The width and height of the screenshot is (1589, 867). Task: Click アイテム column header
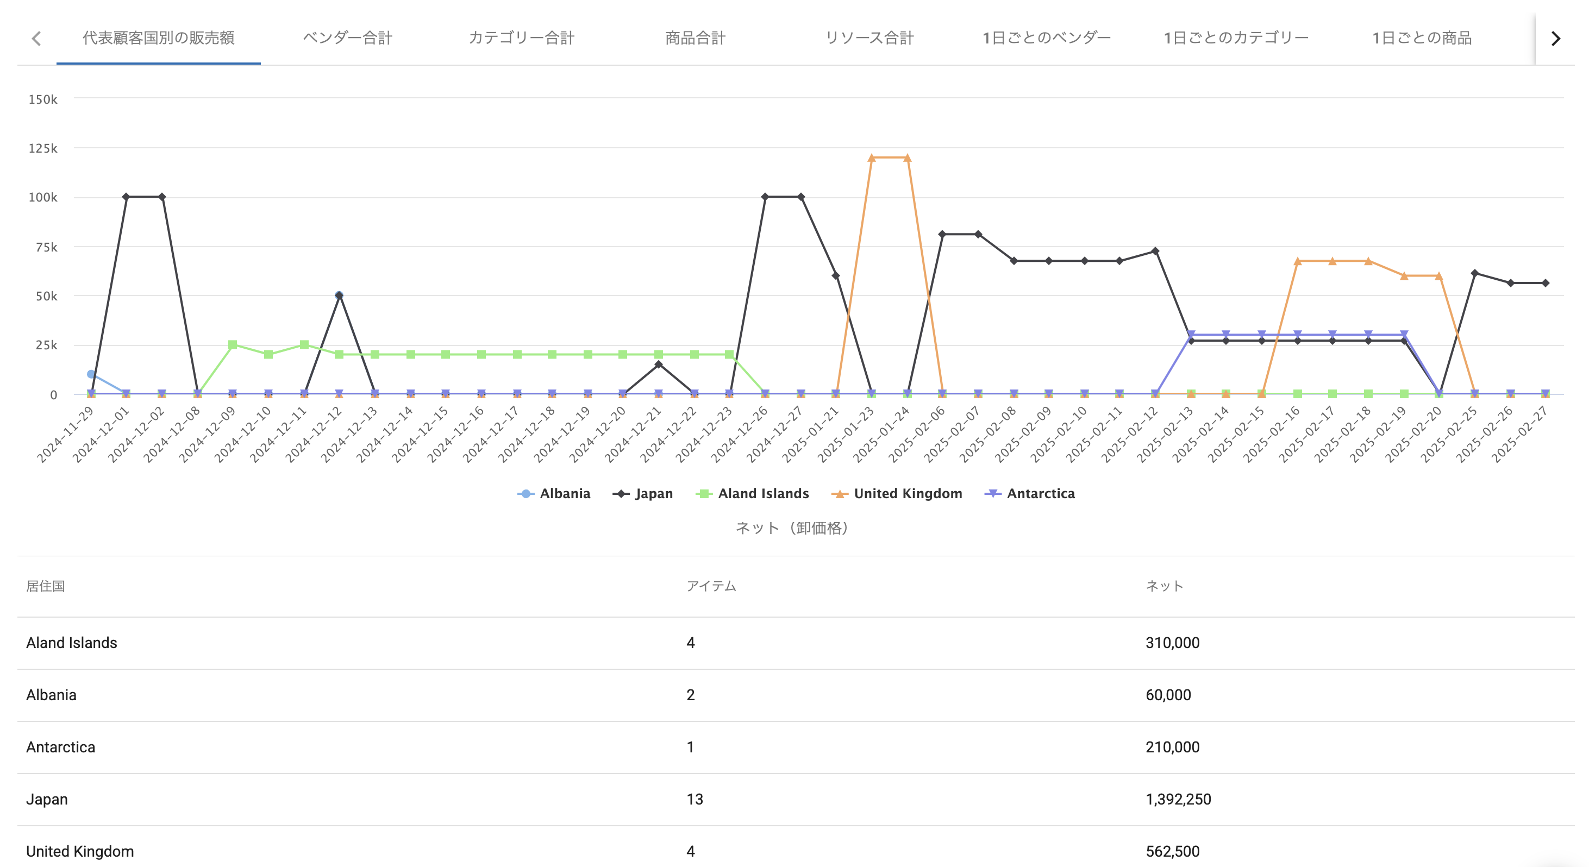[711, 586]
